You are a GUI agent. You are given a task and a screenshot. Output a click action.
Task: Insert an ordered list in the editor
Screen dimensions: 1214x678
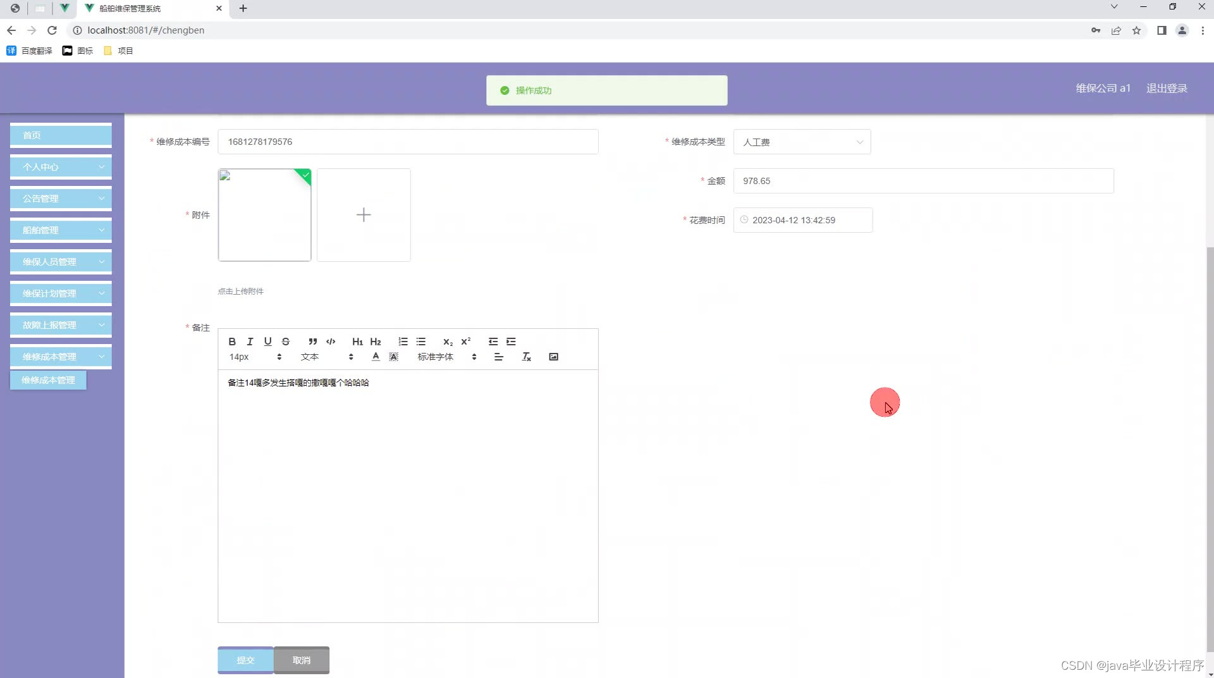click(403, 342)
